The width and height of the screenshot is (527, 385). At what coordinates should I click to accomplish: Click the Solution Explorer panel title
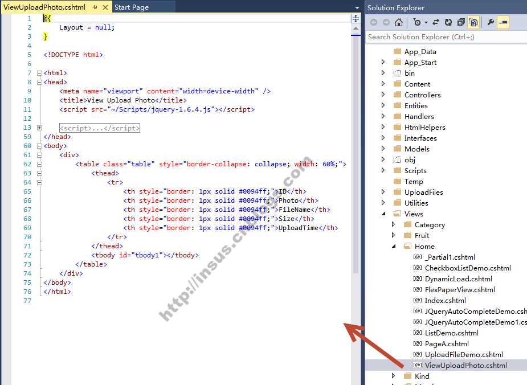pyautogui.click(x=395, y=7)
